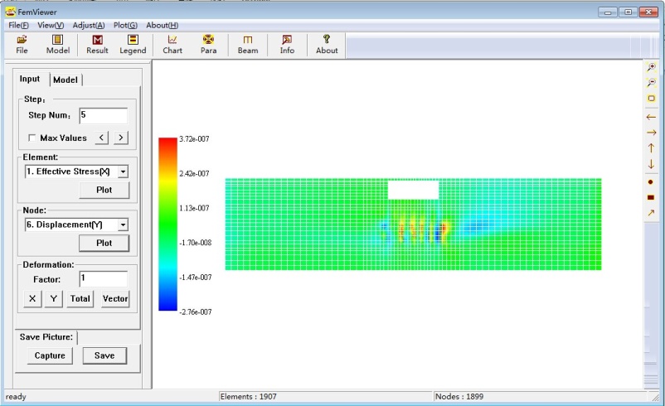Click the Step Num input field
The image size is (665, 406).
point(104,115)
